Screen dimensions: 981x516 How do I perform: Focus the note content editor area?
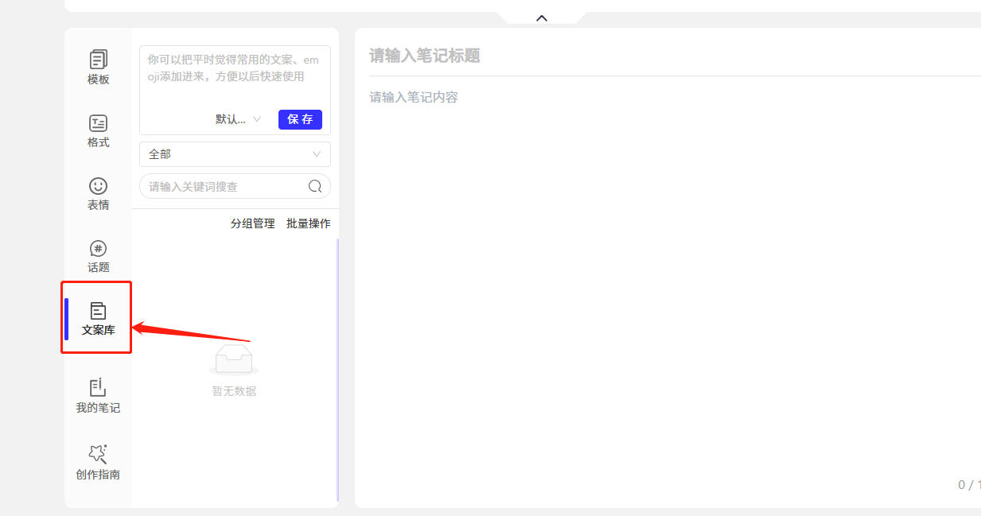[x=668, y=278]
